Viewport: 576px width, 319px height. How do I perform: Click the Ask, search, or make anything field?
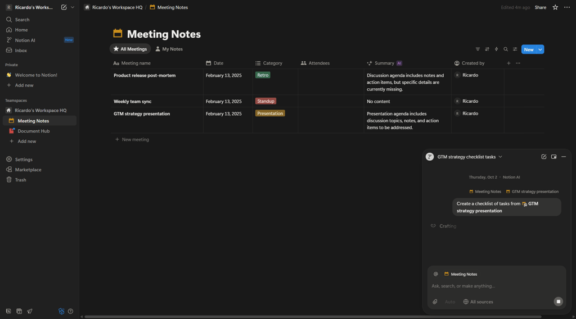click(497, 286)
